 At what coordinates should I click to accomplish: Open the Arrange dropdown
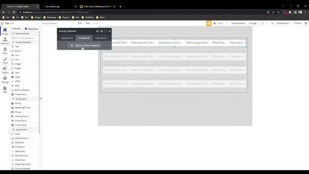click(253, 23)
